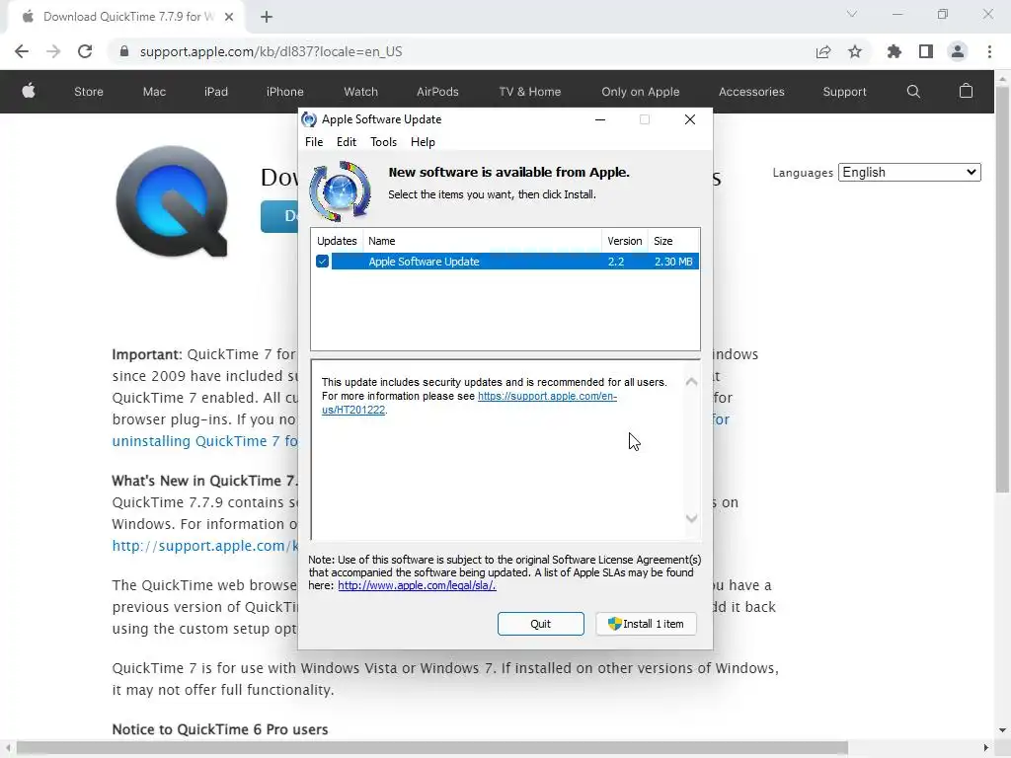Click the horizontal scrollbar's right arrow
The image size is (1011, 758).
pyautogui.click(x=986, y=748)
